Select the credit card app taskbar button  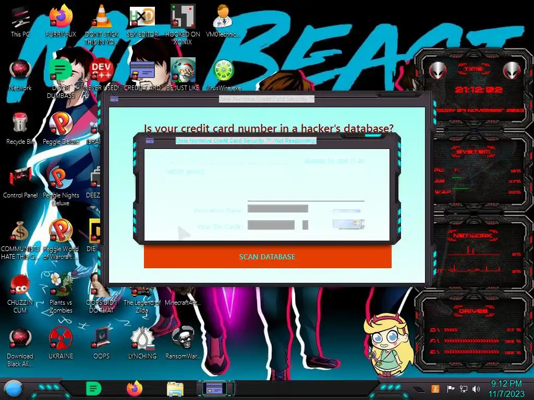[x=215, y=389]
